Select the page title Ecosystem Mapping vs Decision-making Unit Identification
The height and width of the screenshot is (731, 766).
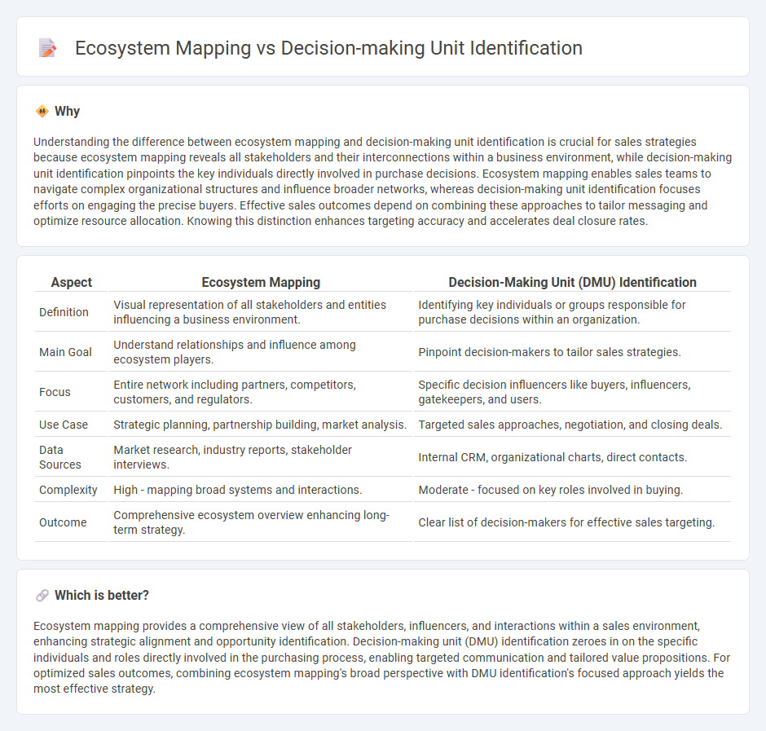pyautogui.click(x=328, y=48)
